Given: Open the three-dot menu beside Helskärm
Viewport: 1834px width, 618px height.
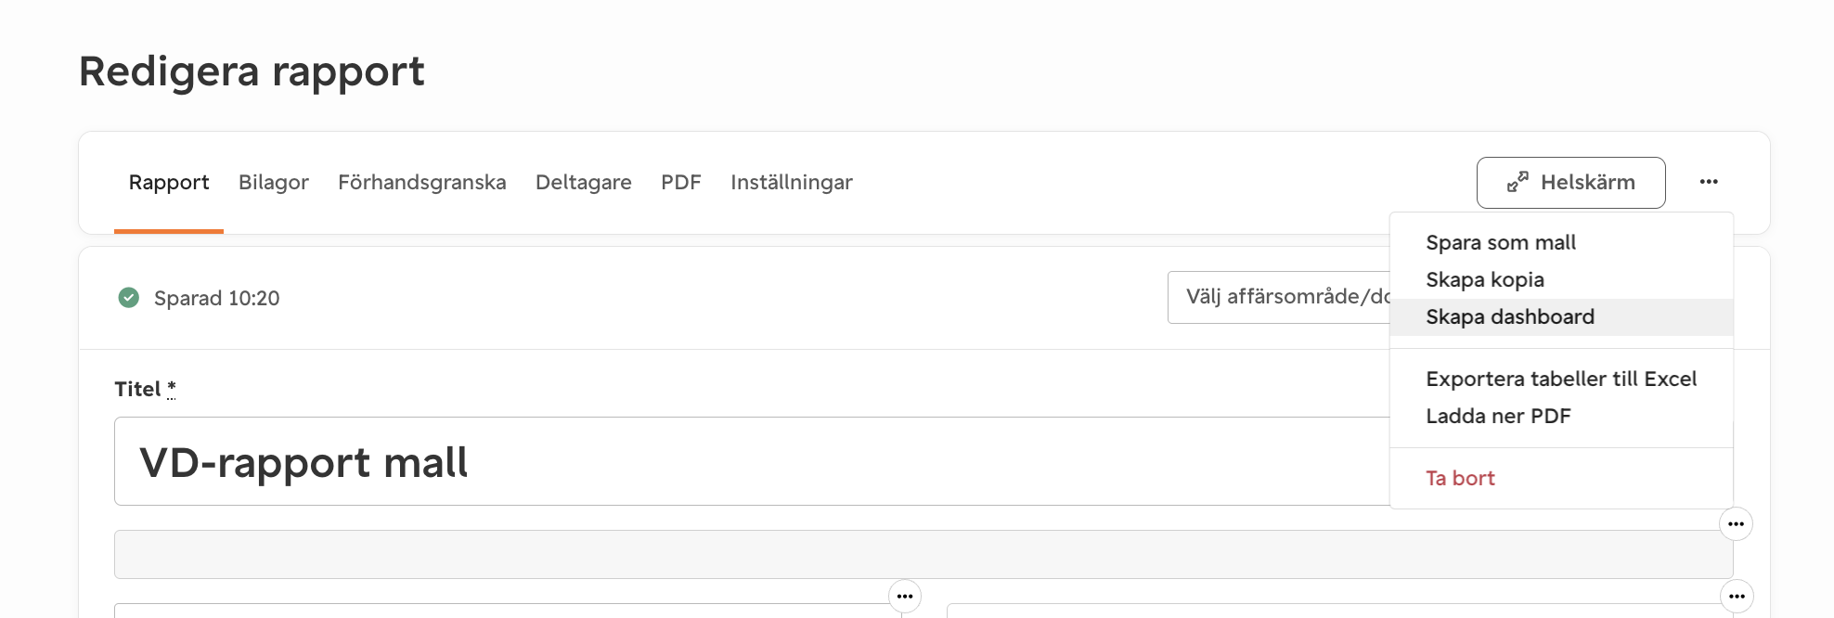Looking at the screenshot, I should (1709, 182).
